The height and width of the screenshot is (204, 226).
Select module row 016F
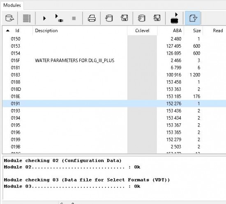114,60
